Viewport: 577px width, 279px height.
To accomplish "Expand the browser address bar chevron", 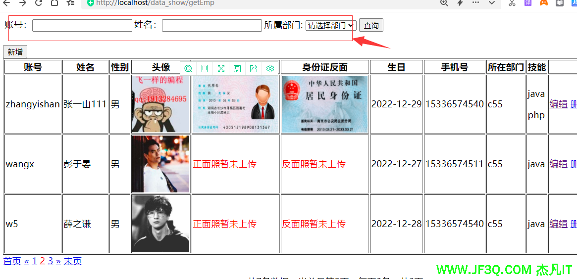I will tap(492, 3).
